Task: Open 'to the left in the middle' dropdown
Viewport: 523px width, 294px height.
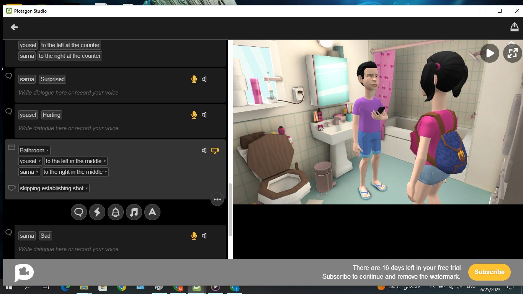Action: [x=76, y=161]
